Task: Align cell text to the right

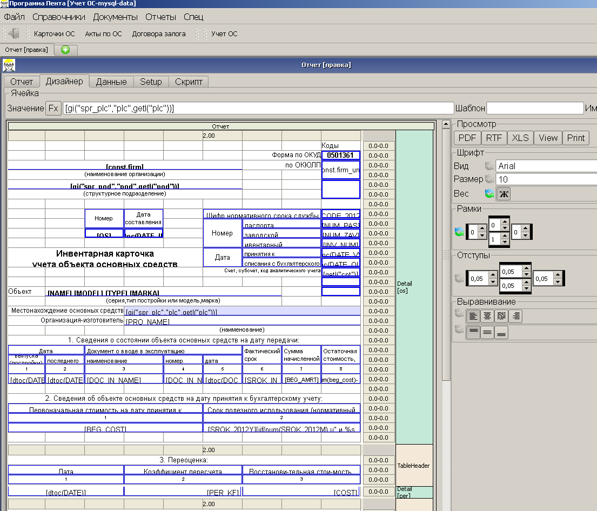Action: click(x=515, y=316)
